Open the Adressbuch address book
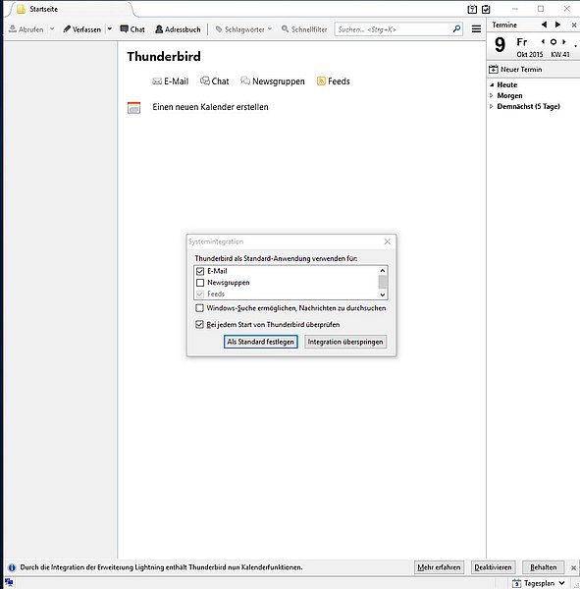 click(178, 29)
